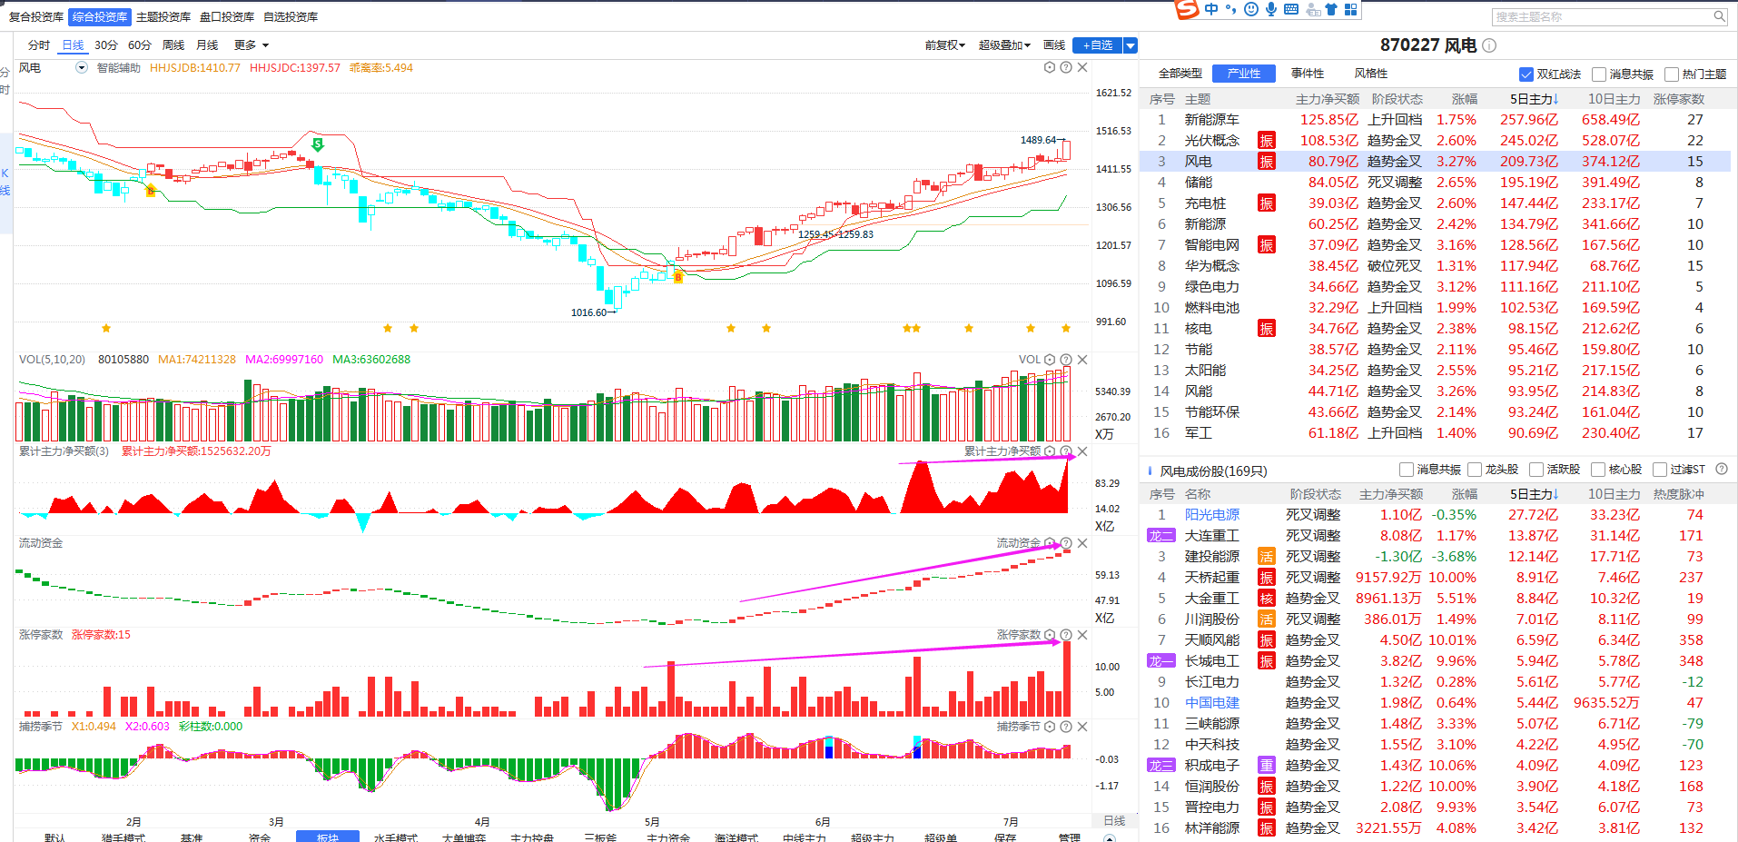Select 事件性 theme category tab
Image resolution: width=1738 pixels, height=842 pixels.
tap(1308, 74)
